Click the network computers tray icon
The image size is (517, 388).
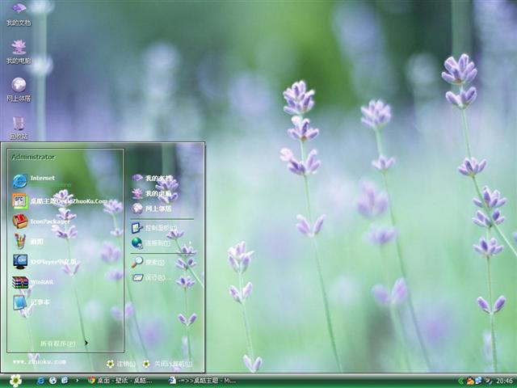(478, 381)
